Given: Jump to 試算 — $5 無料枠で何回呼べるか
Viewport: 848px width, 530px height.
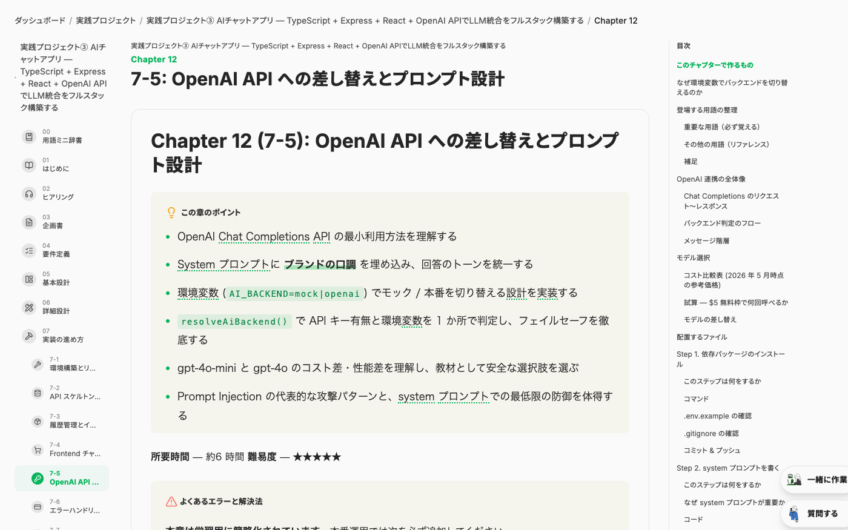Looking at the screenshot, I should pyautogui.click(x=736, y=302).
